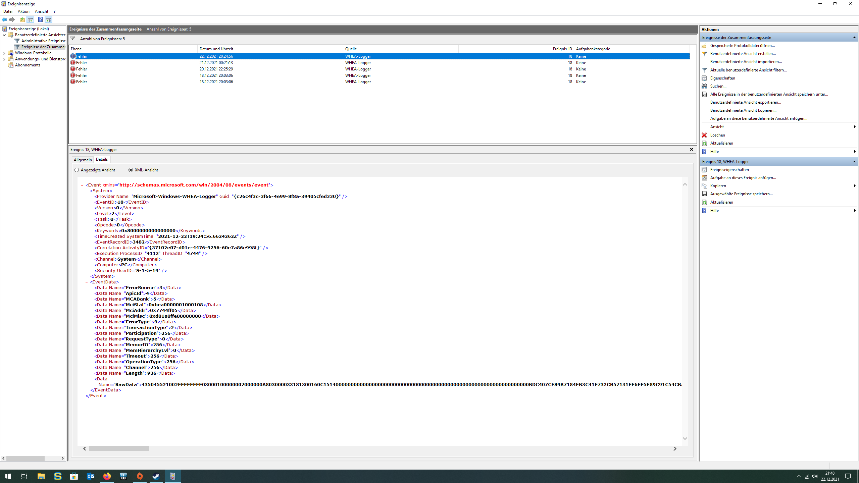Image resolution: width=859 pixels, height=483 pixels.
Task: Click Benutzerdefinierte Ansicht exportieren link
Action: (x=746, y=102)
